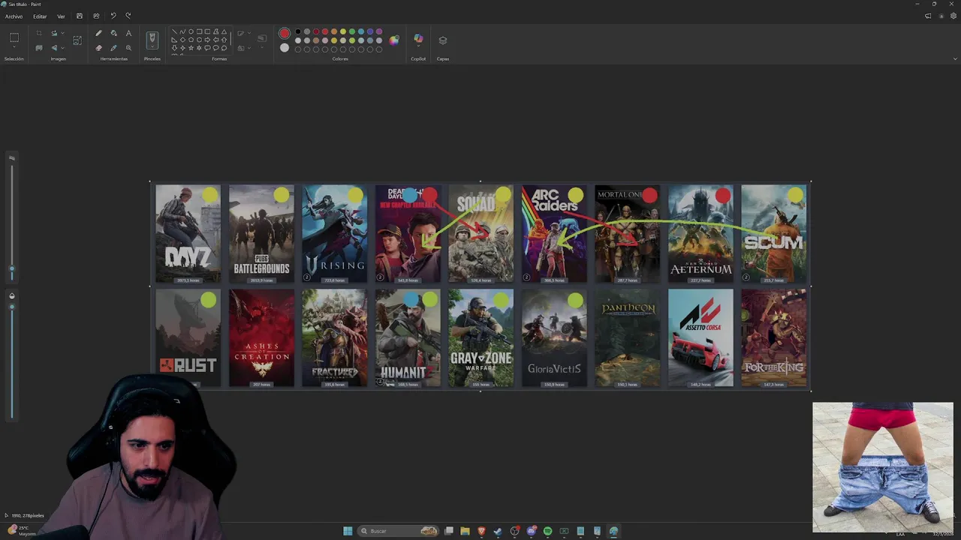Screen dimensions: 961x540
Task: Expand the rotate options arrow
Action: (62, 33)
